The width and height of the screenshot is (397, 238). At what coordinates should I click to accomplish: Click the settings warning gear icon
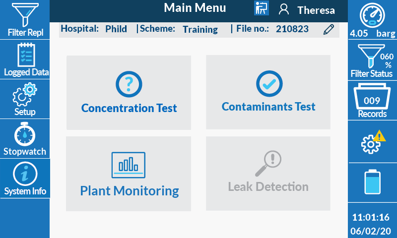372,142
